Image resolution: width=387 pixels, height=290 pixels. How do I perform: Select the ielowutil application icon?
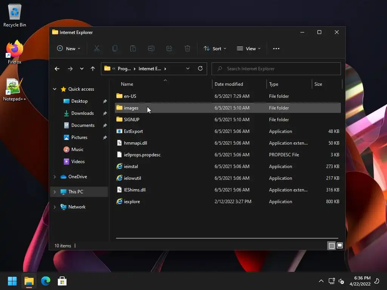119,178
